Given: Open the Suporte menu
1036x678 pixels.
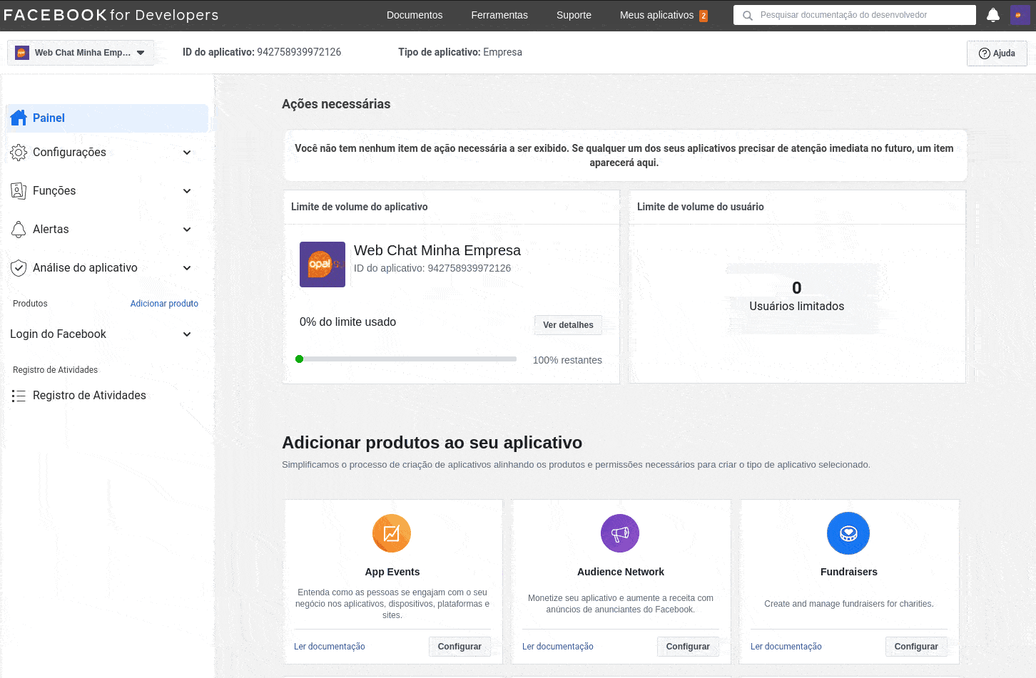Looking at the screenshot, I should click(x=574, y=15).
